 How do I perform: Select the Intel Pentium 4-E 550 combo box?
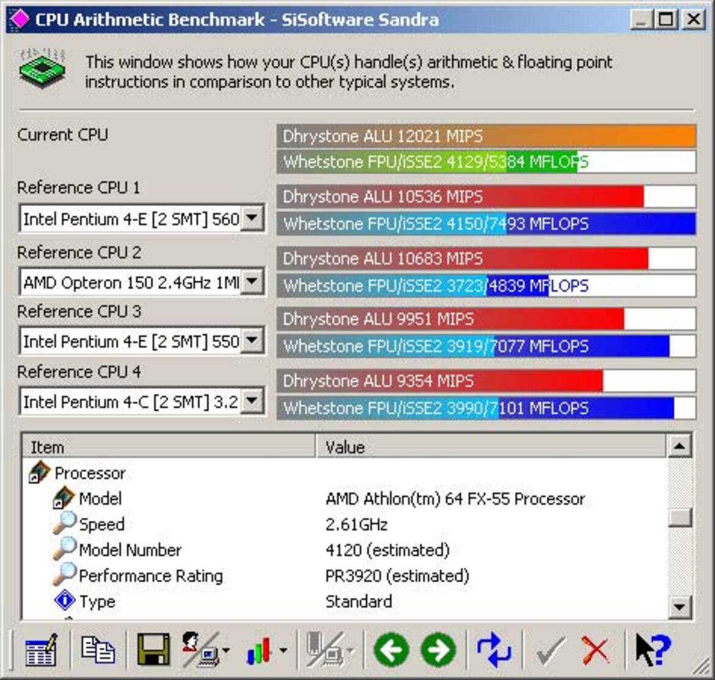click(142, 341)
